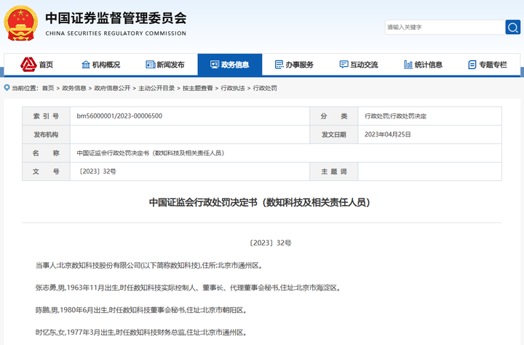Click the location pin icon in breadcrumb
Viewport: 524px width, 345px height.
tap(7, 88)
